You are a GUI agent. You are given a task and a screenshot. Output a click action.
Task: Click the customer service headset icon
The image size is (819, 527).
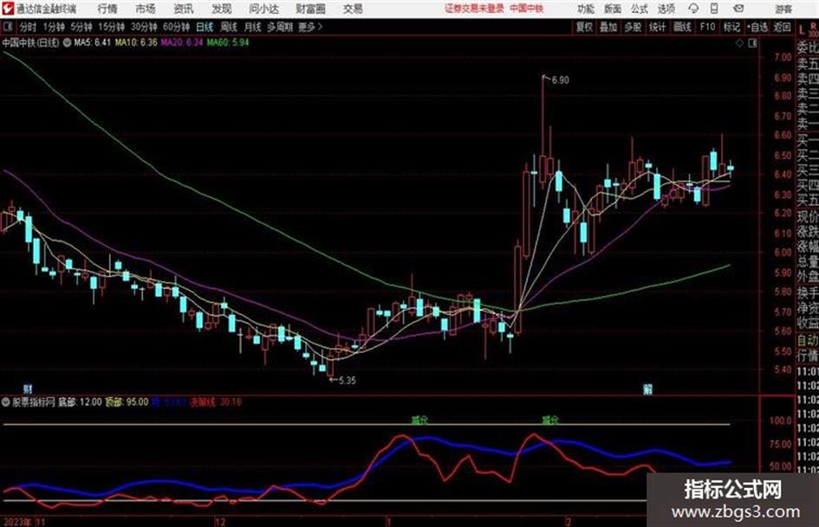(693, 9)
